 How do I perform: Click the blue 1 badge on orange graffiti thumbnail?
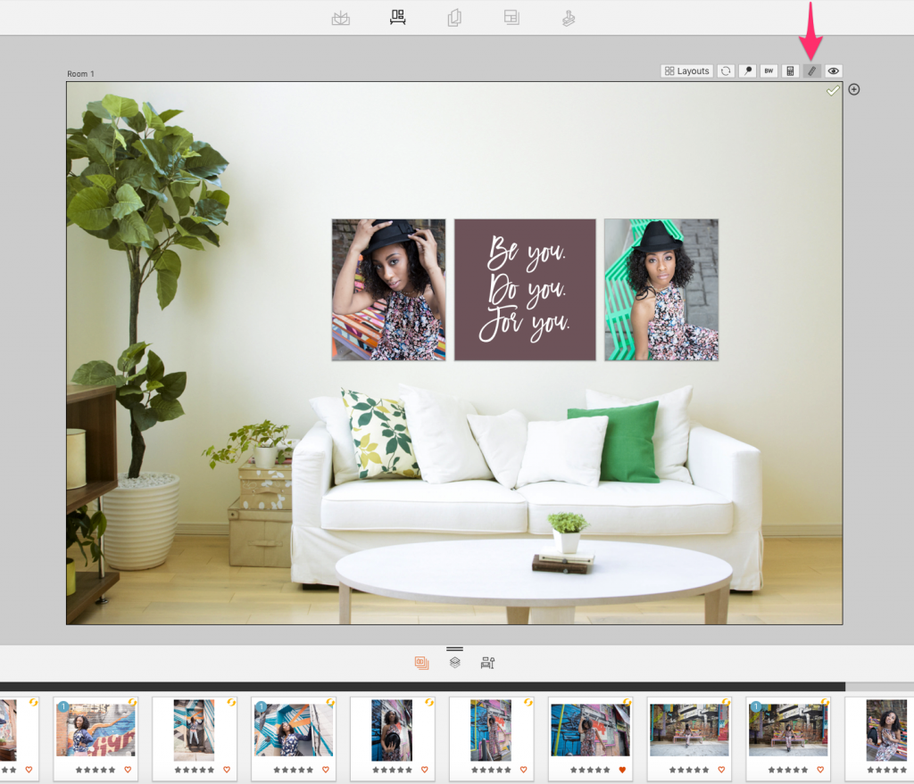pyautogui.click(x=63, y=707)
